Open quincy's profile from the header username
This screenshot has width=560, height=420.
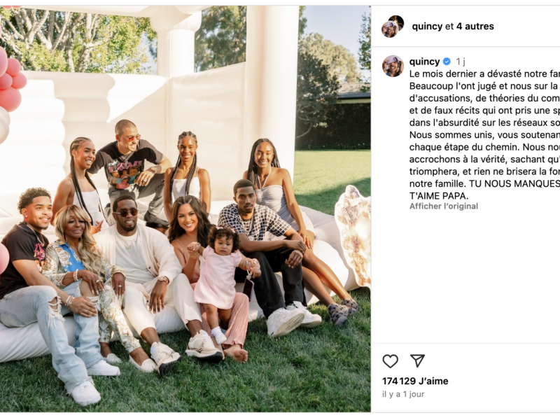427,27
